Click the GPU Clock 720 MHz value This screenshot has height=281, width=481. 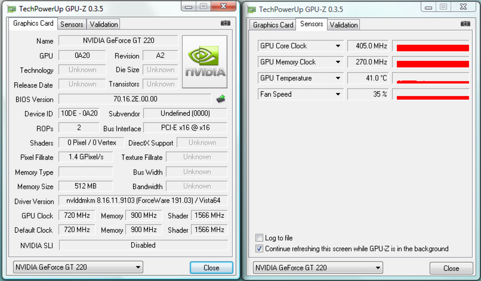pyautogui.click(x=77, y=216)
